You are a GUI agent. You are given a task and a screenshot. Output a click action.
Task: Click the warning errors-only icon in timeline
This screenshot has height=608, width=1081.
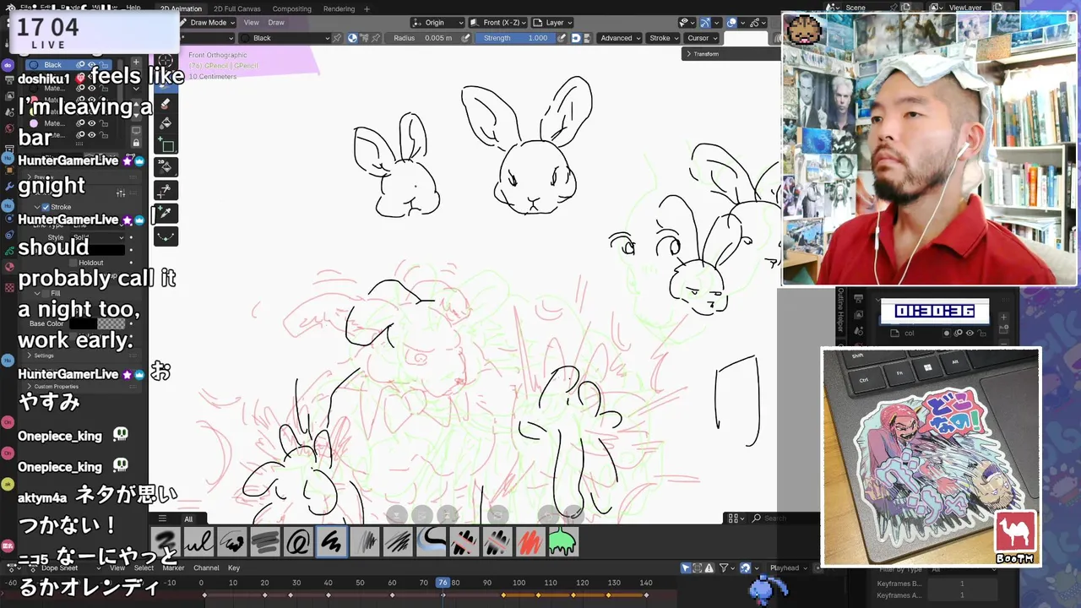tap(711, 568)
